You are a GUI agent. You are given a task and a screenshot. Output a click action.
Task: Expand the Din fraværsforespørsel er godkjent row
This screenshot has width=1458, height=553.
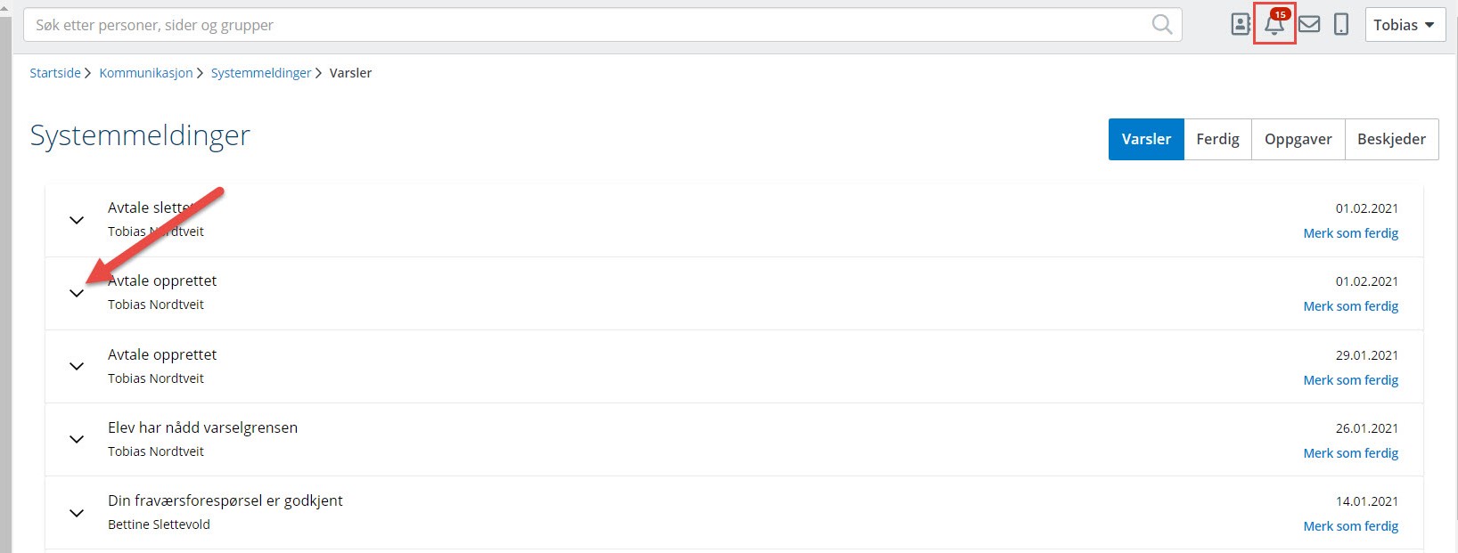pos(78,513)
